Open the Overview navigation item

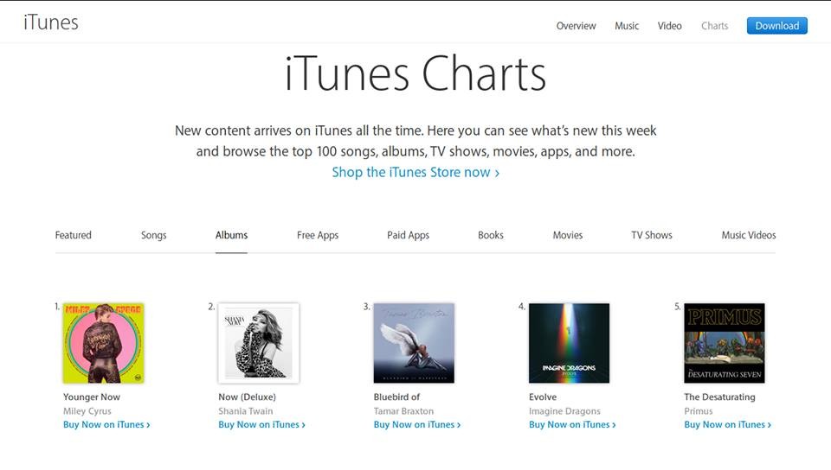[x=576, y=26]
